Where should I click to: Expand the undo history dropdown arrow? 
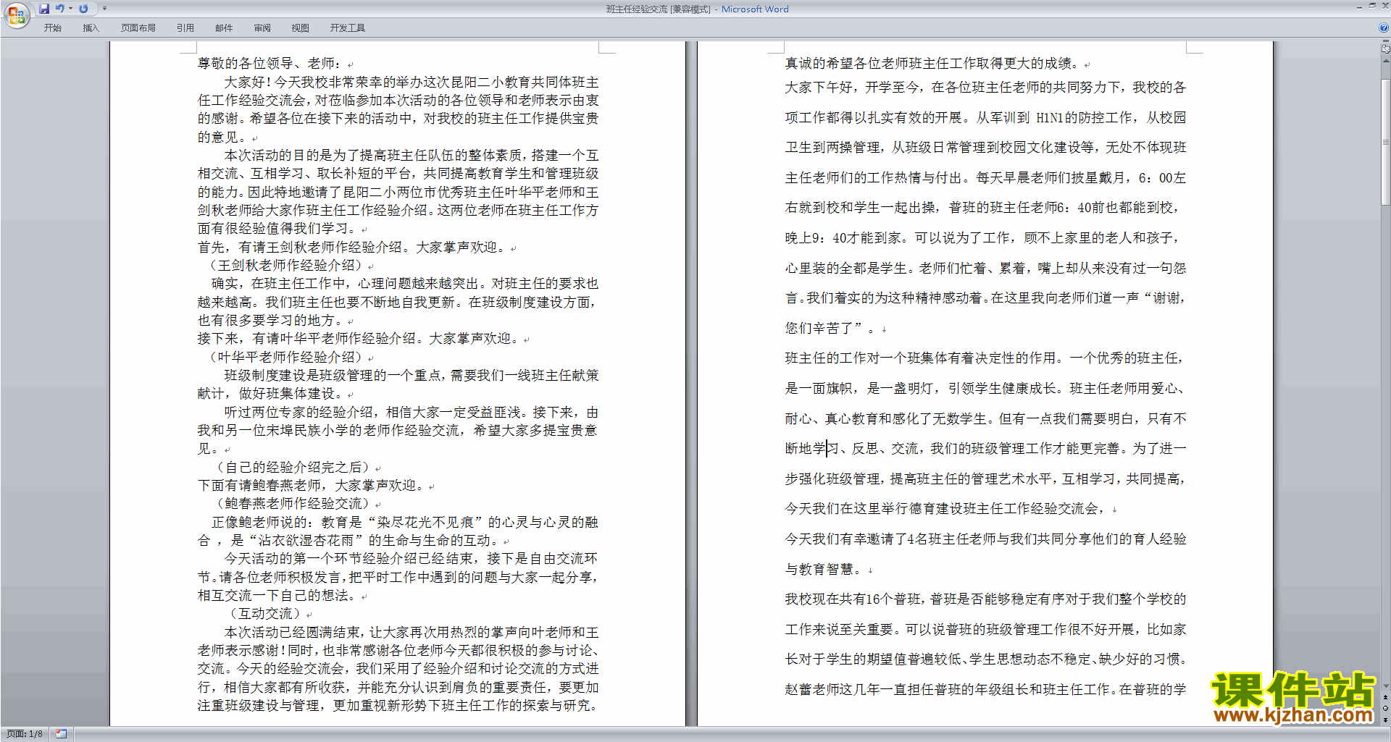[70, 9]
